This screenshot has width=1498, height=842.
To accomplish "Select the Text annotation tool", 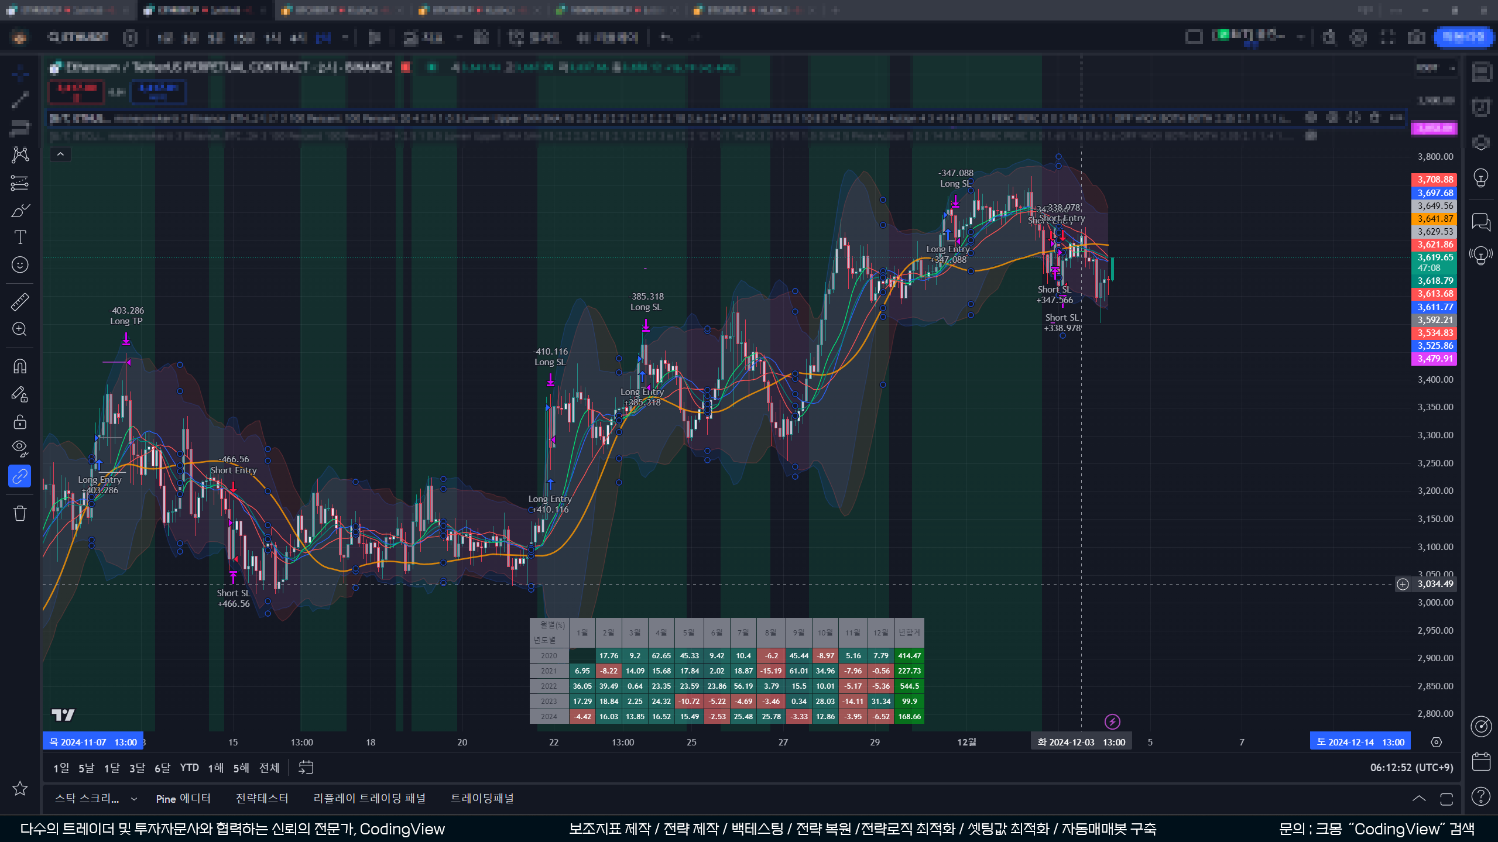I will click(x=20, y=237).
